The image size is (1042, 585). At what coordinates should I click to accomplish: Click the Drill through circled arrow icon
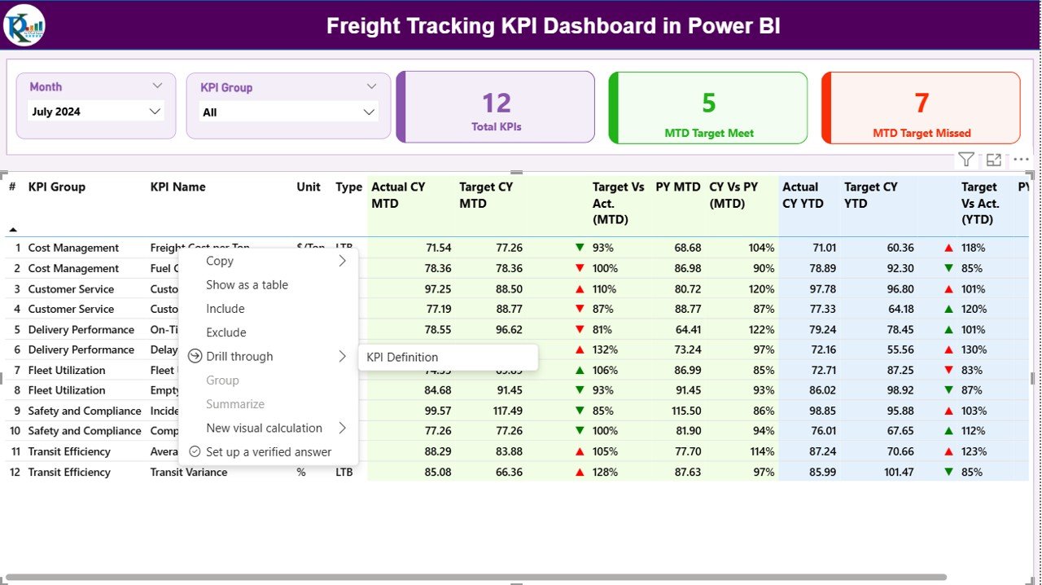point(195,356)
